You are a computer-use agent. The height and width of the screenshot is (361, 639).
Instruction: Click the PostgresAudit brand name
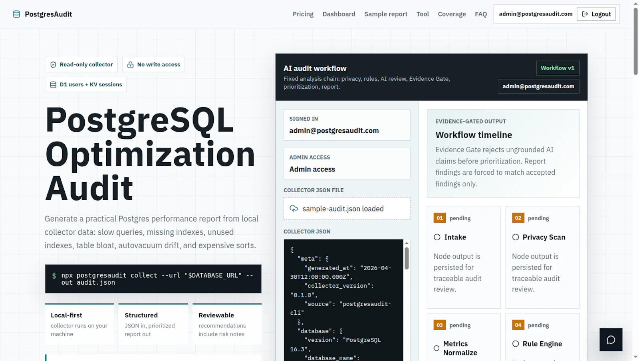(48, 14)
